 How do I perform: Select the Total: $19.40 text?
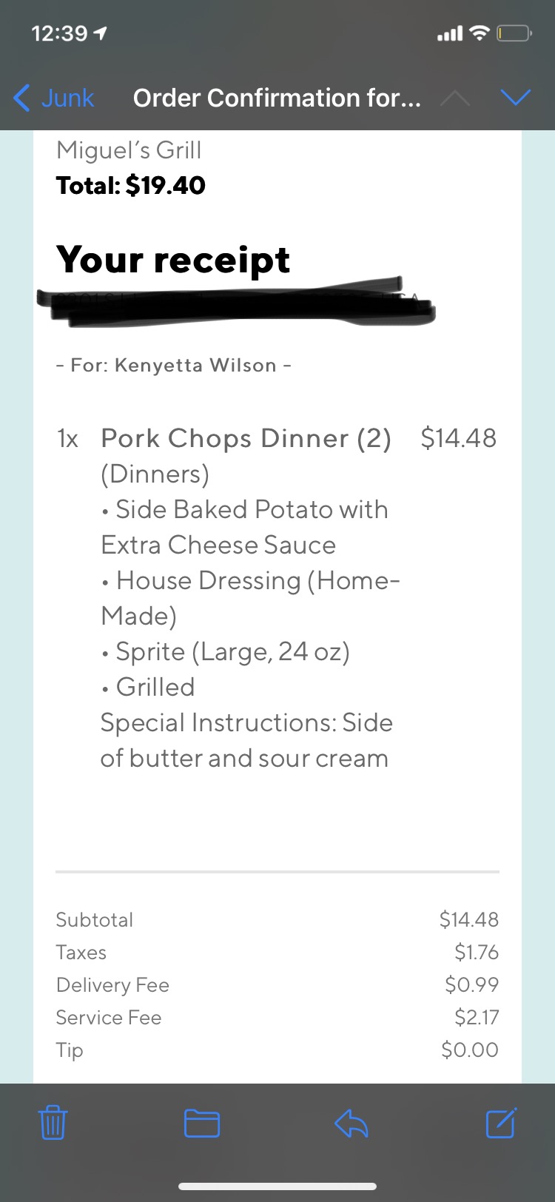coord(131,185)
